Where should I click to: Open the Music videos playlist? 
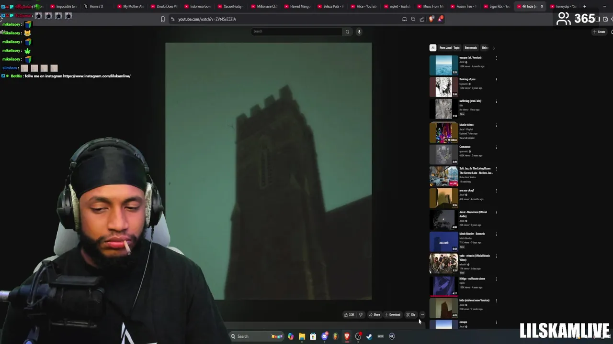click(443, 133)
